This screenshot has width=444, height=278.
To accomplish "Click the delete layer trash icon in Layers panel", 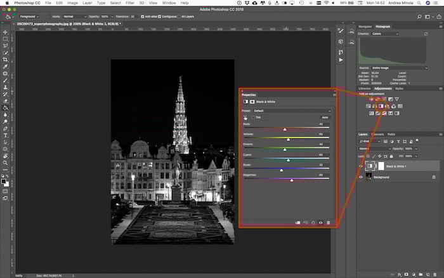I will (434, 275).
